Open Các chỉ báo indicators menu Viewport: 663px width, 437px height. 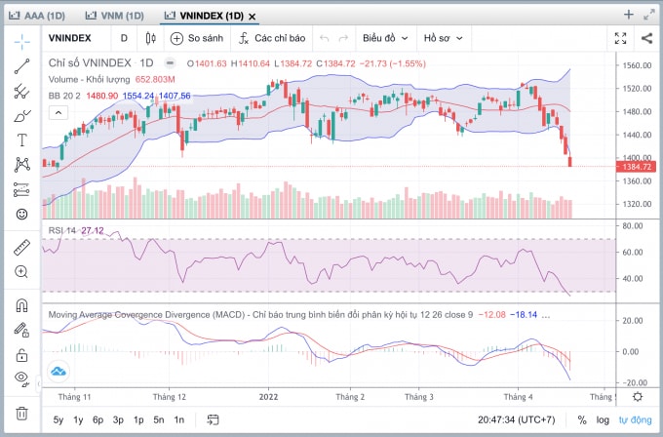coord(272,38)
